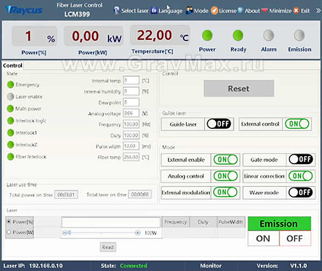The width and height of the screenshot is (322, 271).
Task: Click the Total laser on time field
Action: 140,194
